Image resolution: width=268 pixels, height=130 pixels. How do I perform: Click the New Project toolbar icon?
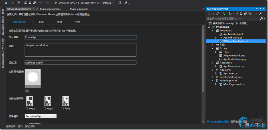[19, 3]
